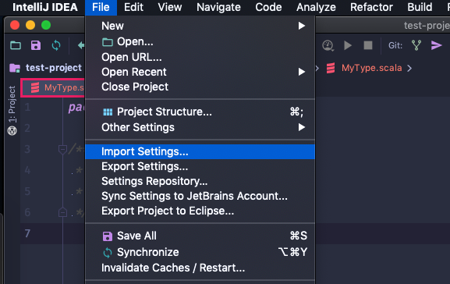Choose Invalidate Caches / Restart...

pyautogui.click(x=200, y=268)
